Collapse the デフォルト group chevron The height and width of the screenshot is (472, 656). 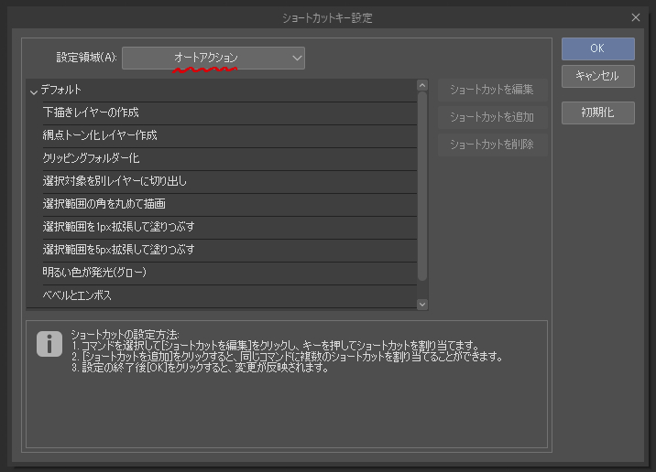click(34, 91)
